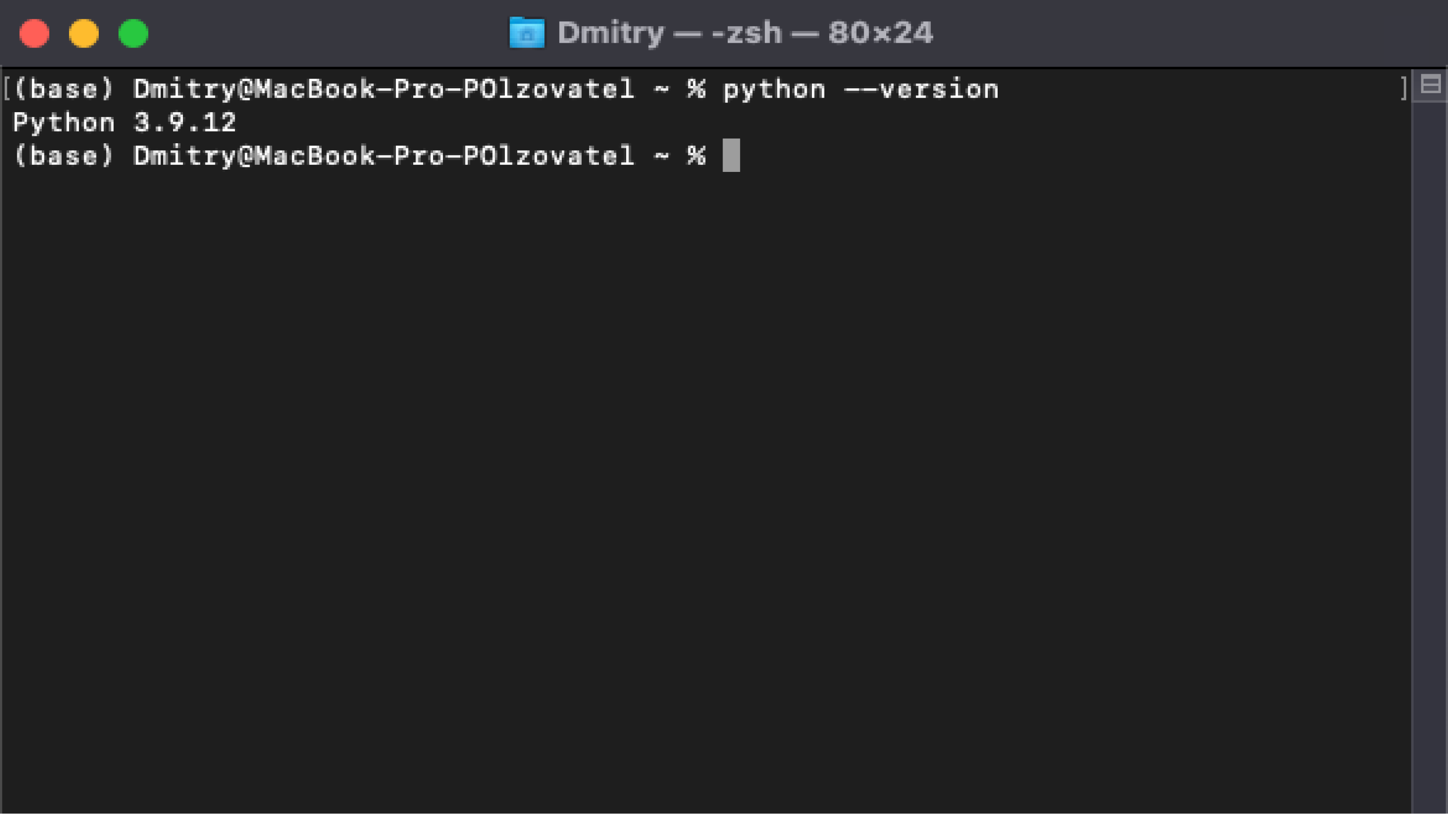Screen dimensions: 1448x814
Task: Click the word "python" in typed command
Action: click(774, 89)
